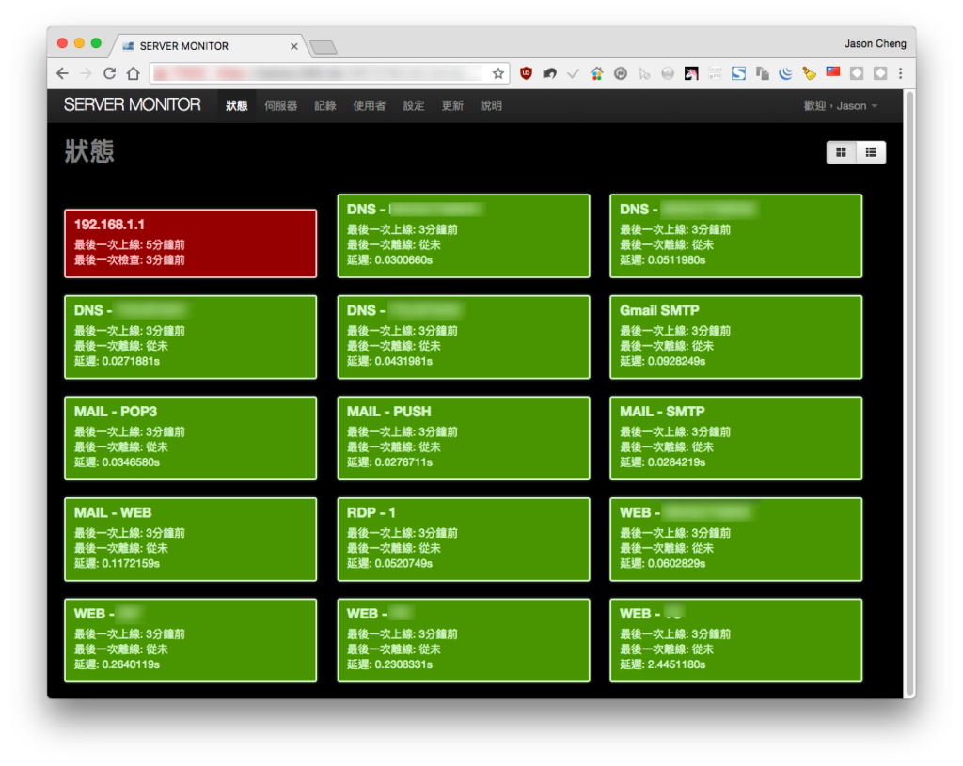The height and width of the screenshot is (766, 963).
Task: Click the second gray diamond extension icon
Action: pyautogui.click(x=880, y=73)
